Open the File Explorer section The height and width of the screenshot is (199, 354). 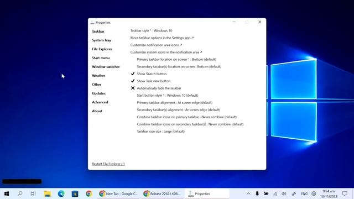click(x=102, y=49)
